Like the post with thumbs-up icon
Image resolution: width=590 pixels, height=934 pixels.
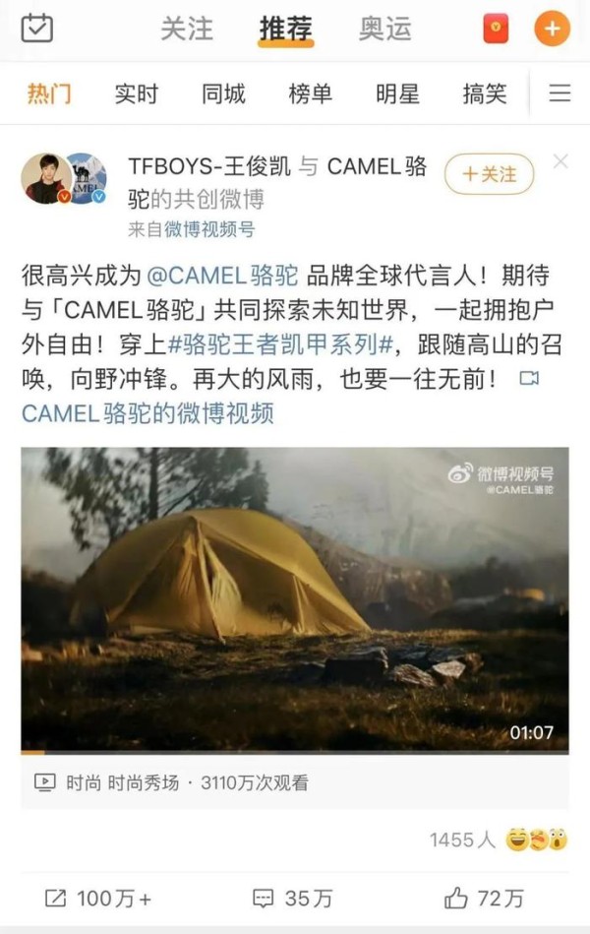[484, 899]
